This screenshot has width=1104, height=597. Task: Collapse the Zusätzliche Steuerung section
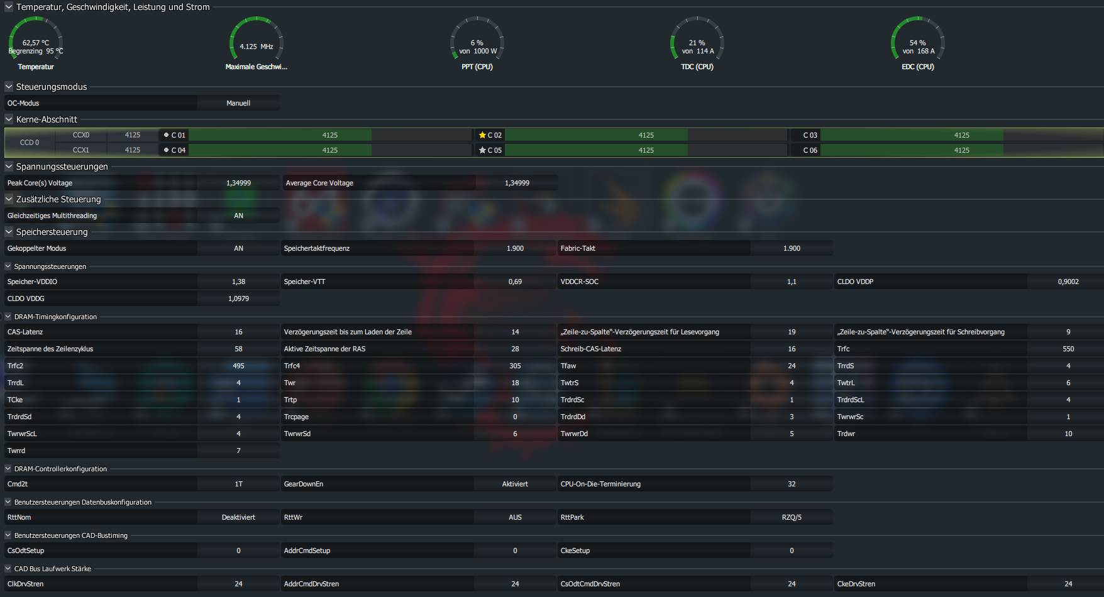[x=9, y=199]
